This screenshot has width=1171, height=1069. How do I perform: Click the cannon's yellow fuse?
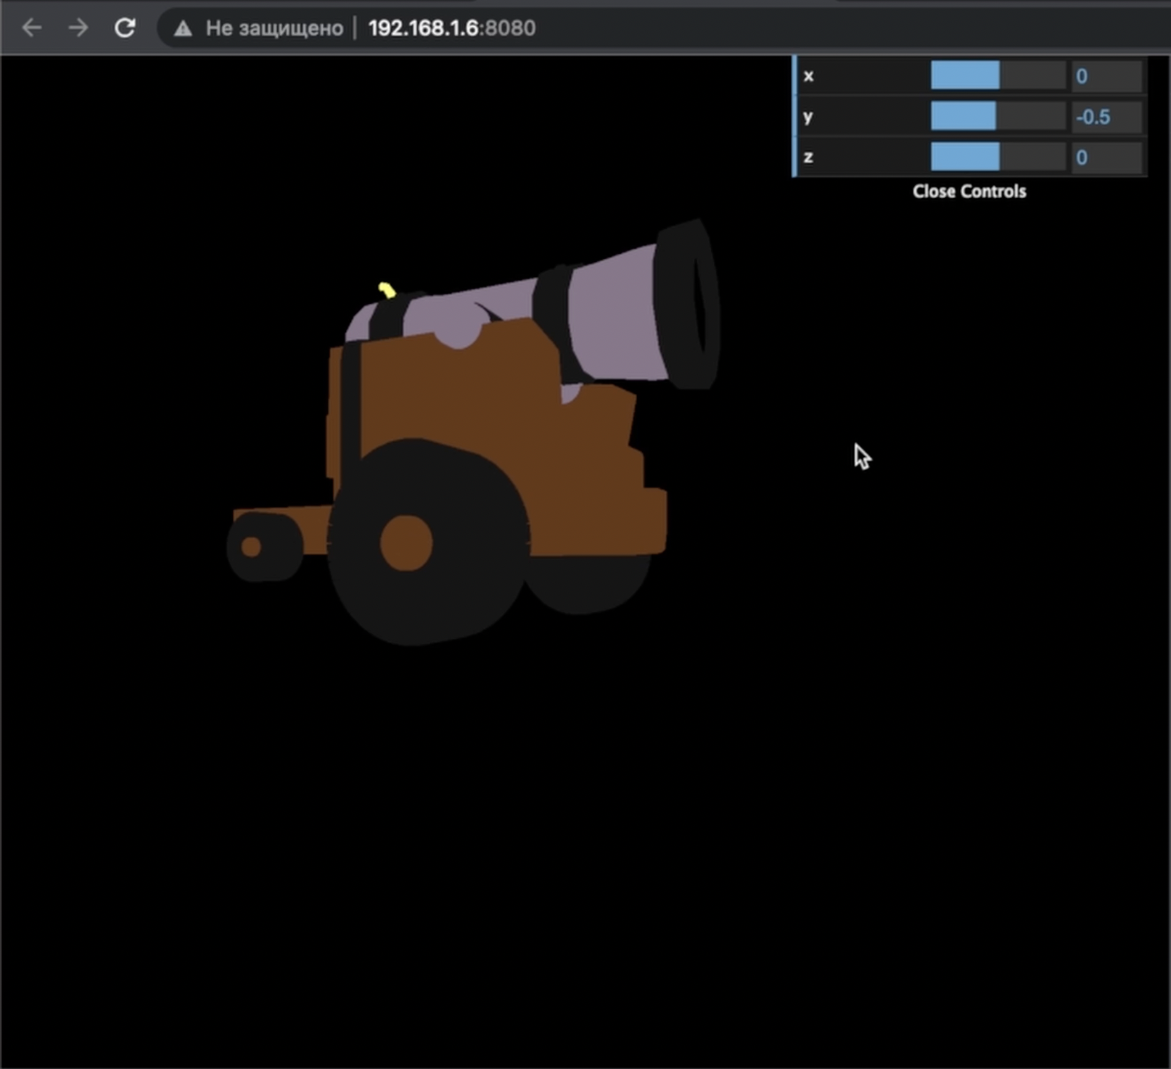385,286
